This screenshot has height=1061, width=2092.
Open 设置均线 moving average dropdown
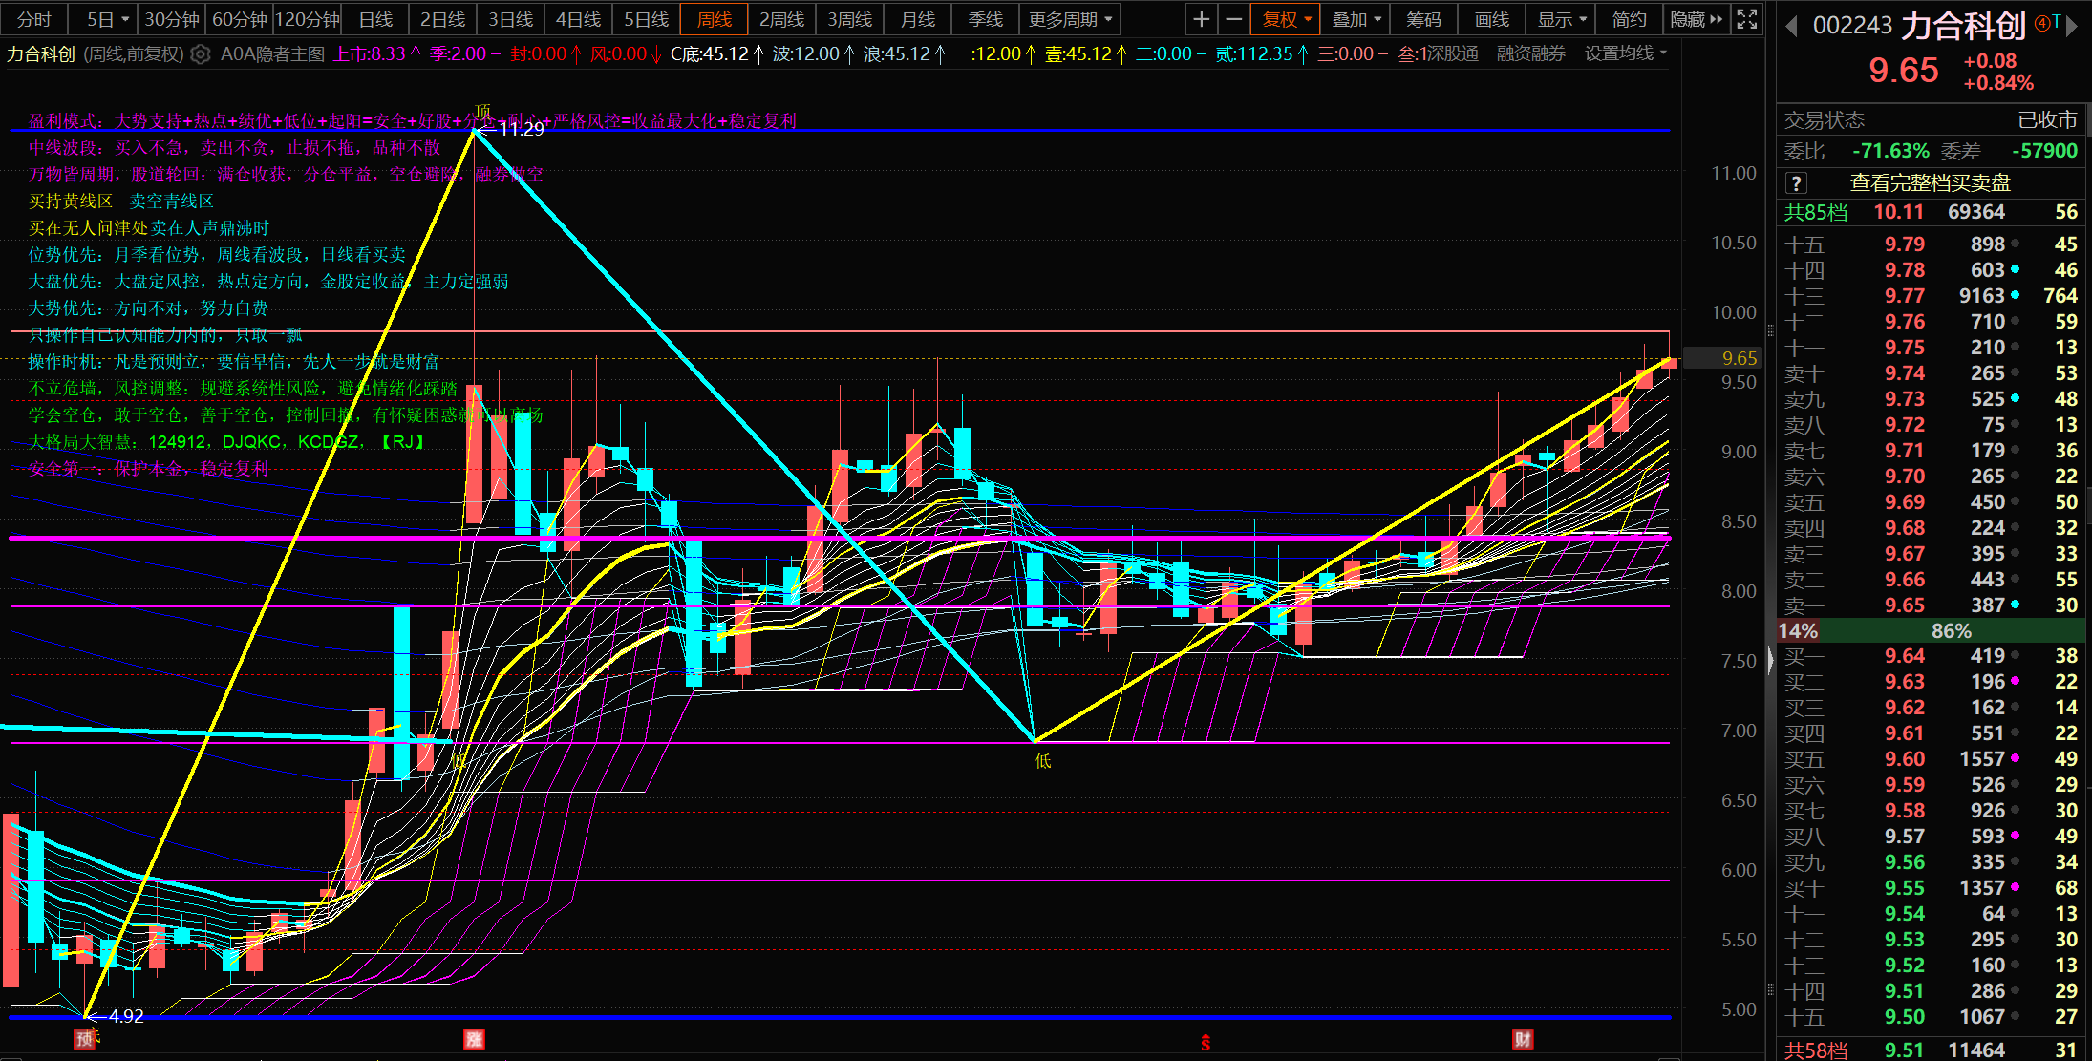pyautogui.click(x=1625, y=53)
